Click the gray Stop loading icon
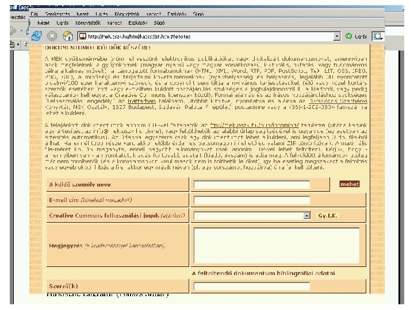The height and width of the screenshot is (310, 414). click(52, 36)
